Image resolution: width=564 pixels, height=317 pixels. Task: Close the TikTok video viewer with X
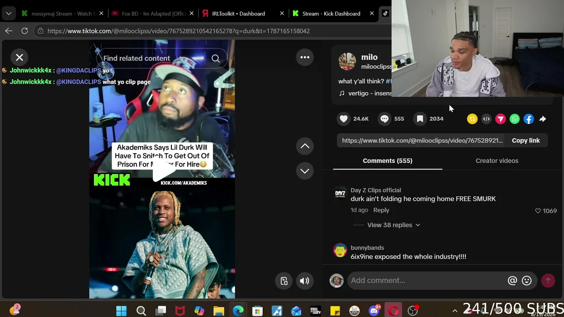point(19,57)
